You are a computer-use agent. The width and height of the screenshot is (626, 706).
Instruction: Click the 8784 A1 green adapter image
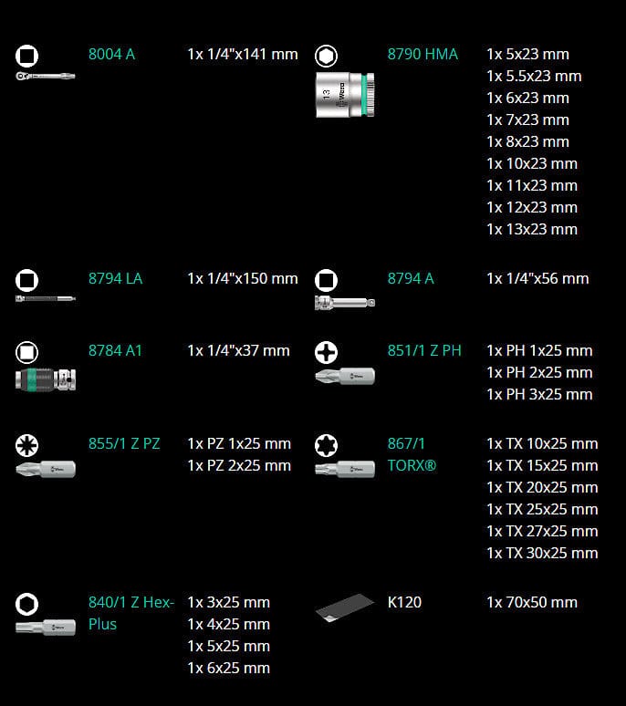pos(46,379)
